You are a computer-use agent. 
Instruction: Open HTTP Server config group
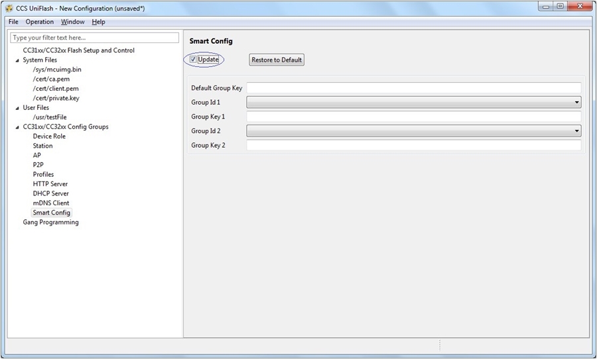(50, 183)
